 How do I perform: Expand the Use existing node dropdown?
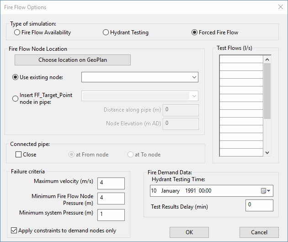click(x=194, y=77)
